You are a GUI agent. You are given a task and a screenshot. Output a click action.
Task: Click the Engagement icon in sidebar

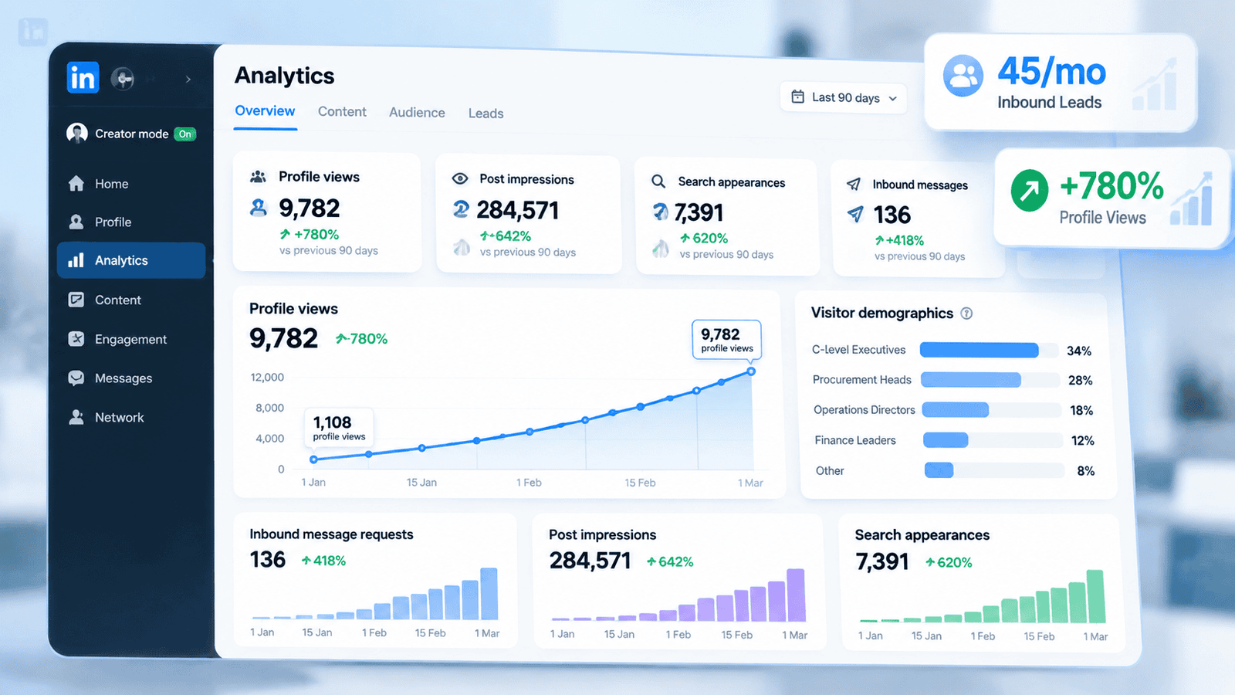pos(76,338)
